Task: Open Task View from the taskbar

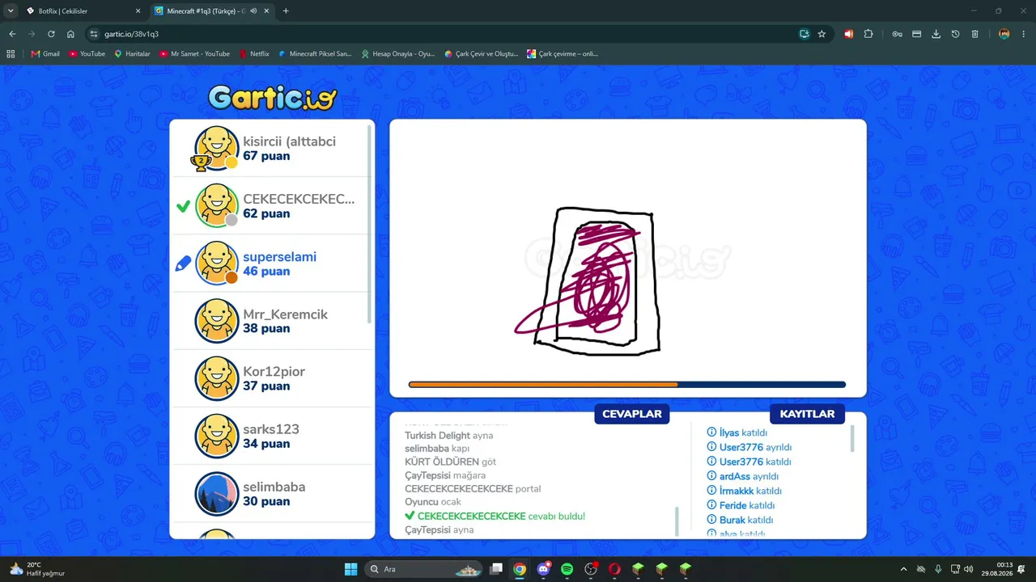Action: coord(496,569)
